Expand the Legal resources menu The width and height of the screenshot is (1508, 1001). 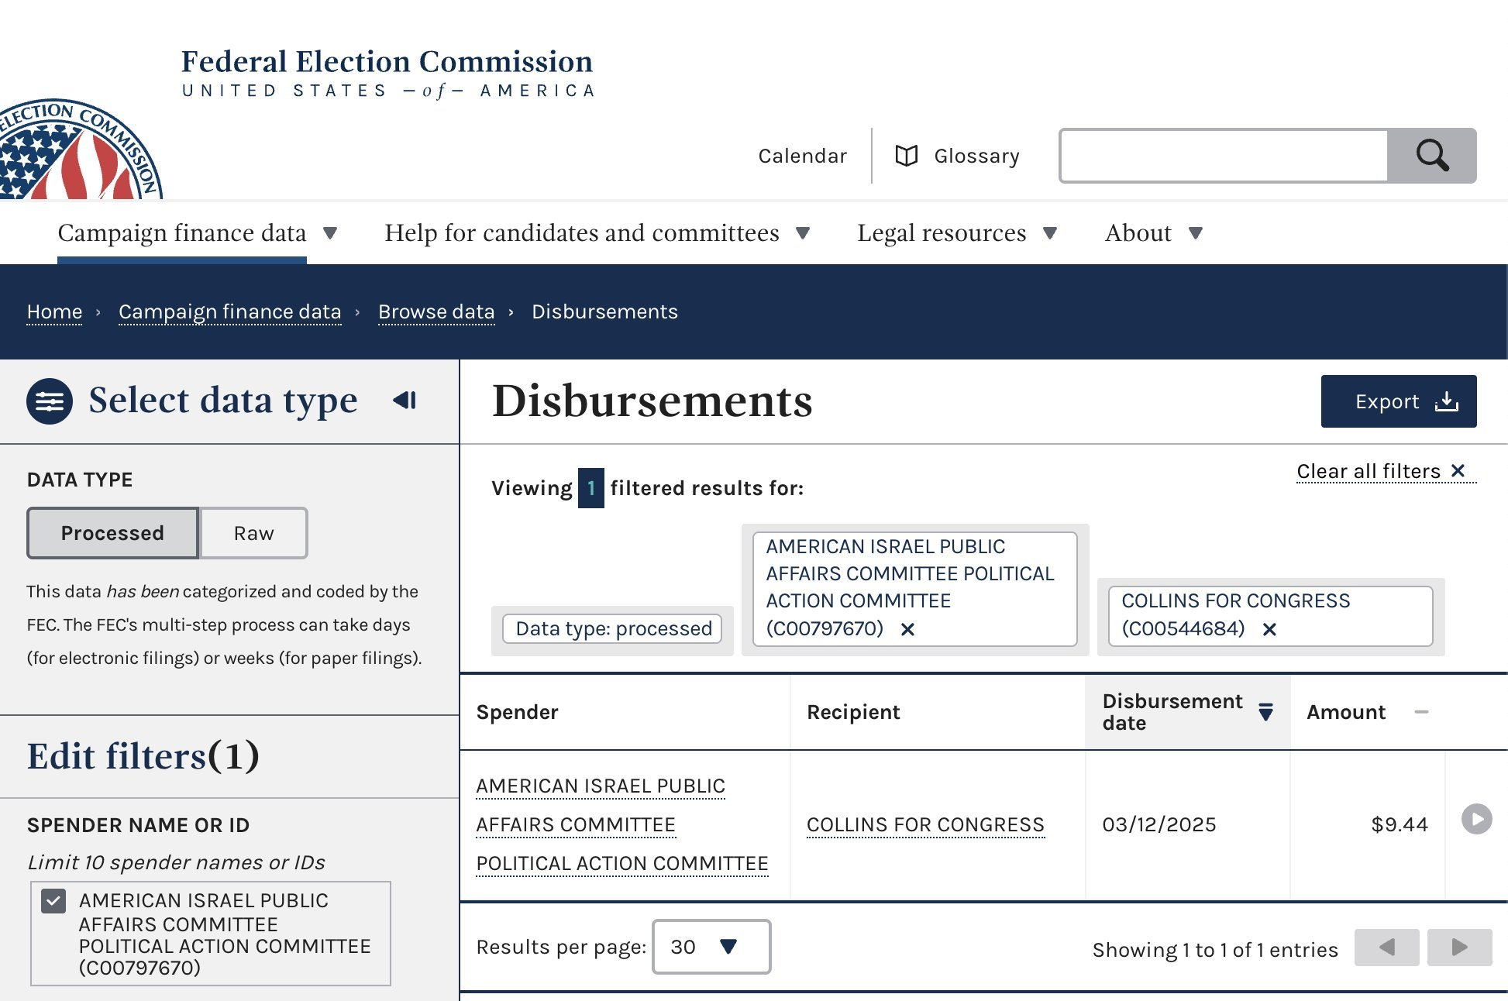(x=957, y=232)
